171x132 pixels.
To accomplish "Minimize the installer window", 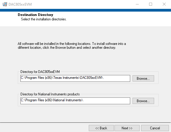I will [x=137, y=4].
